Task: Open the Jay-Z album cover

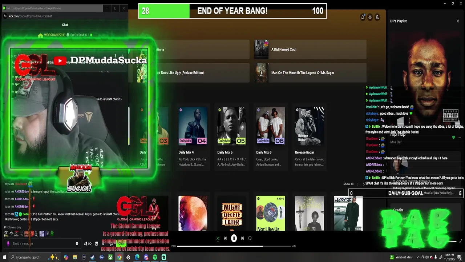Action: point(348,213)
